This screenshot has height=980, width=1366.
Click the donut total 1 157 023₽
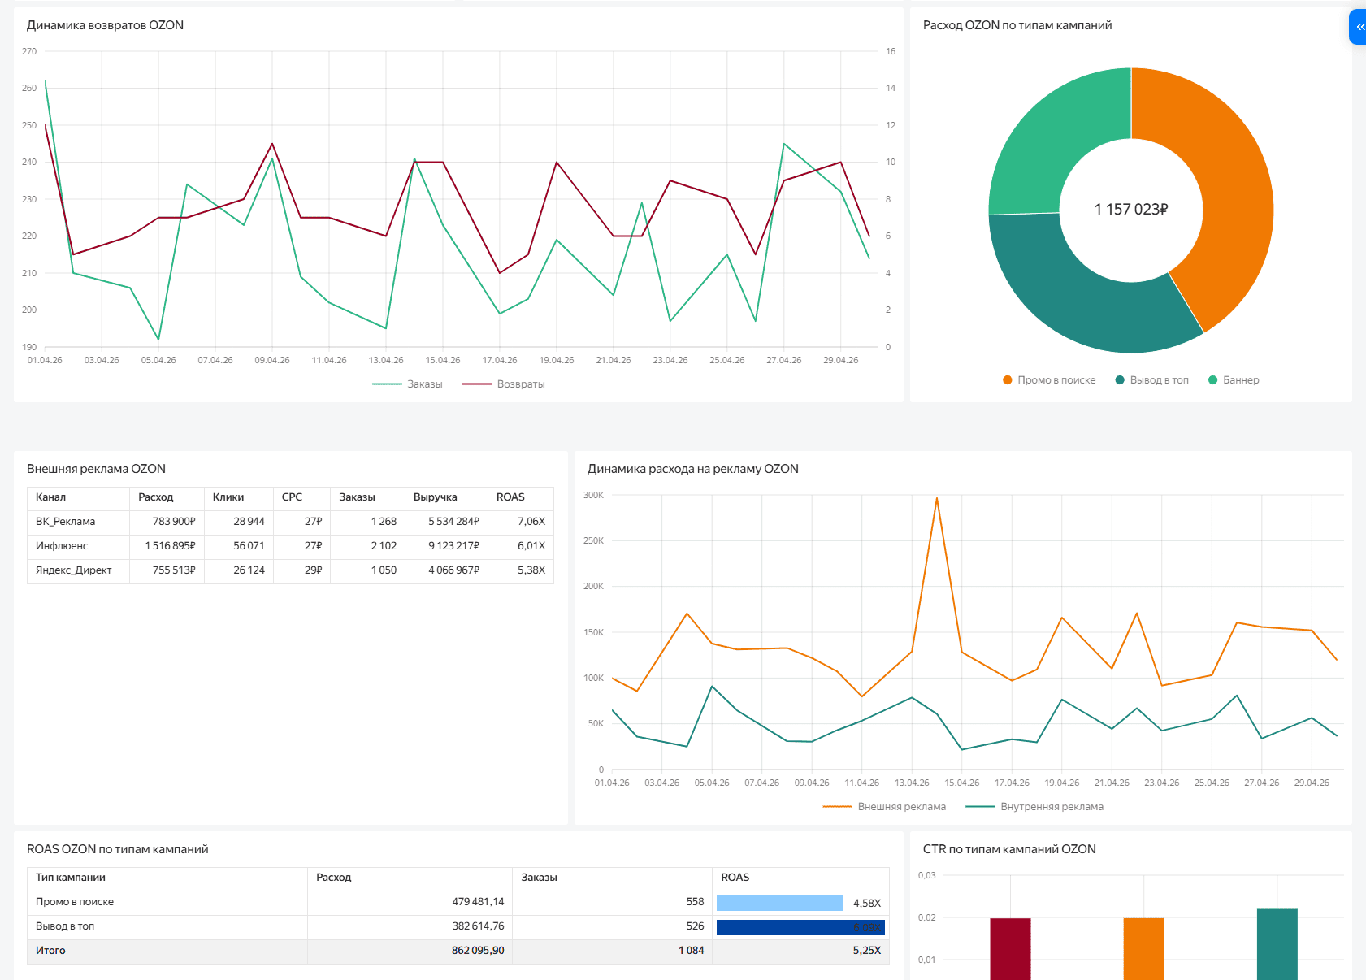[1131, 210]
